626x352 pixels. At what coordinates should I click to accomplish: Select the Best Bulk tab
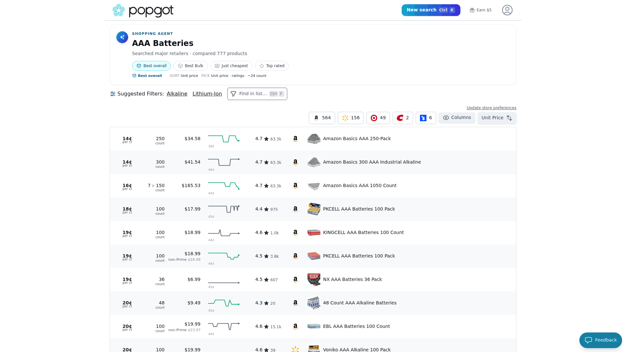point(190,66)
